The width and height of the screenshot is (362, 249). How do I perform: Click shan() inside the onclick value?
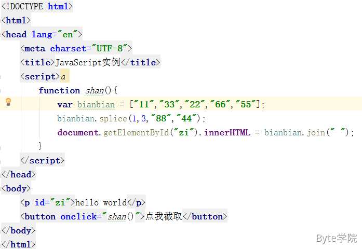(x=120, y=216)
